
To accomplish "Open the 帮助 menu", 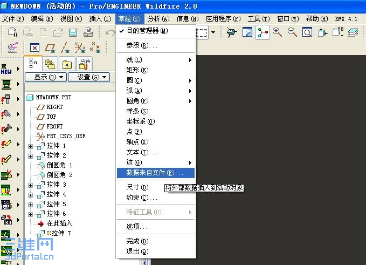I will (317, 19).
